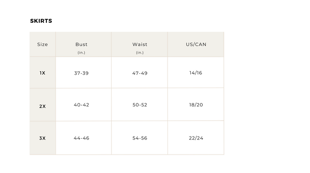Click the 22/24 US/CAN size cell
The width and height of the screenshot is (310, 173).
pyautogui.click(x=196, y=138)
